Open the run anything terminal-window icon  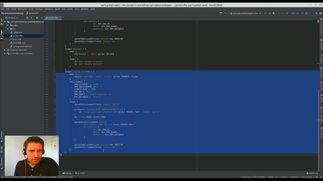tap(221, 13)
